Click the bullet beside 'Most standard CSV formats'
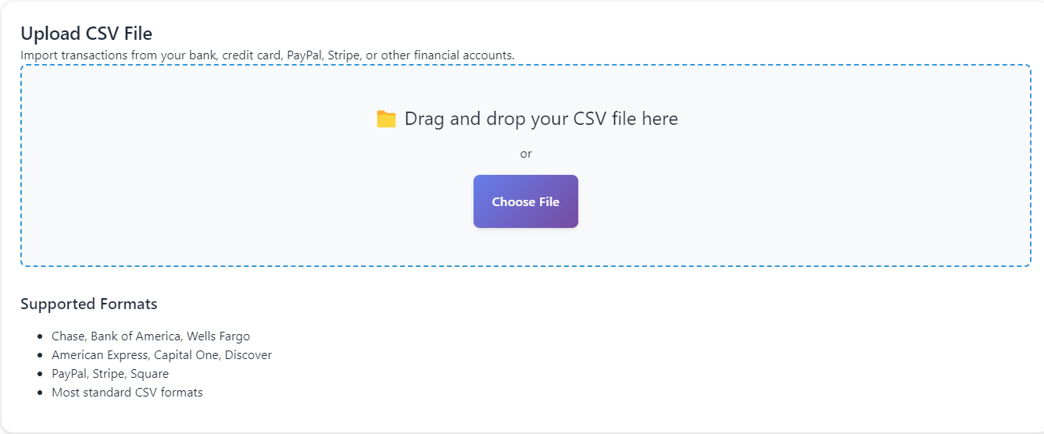The image size is (1044, 434). [x=40, y=393]
